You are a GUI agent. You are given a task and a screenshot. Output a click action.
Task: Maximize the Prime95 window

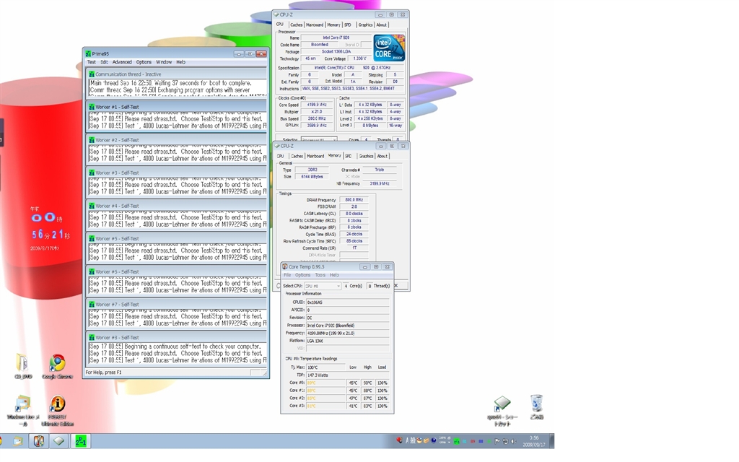pyautogui.click(x=250, y=53)
